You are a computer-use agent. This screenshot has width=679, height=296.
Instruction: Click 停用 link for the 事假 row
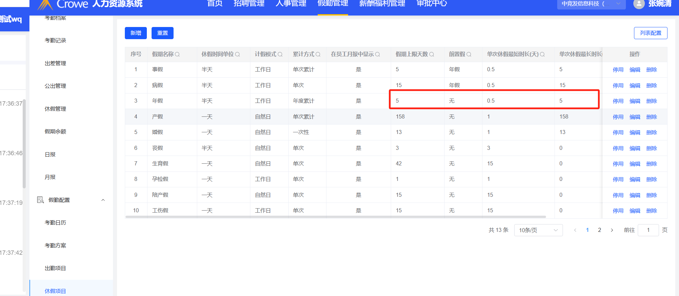[x=618, y=70]
